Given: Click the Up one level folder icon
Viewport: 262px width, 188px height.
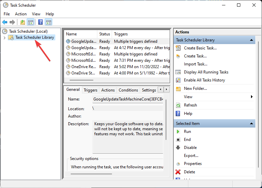Looking at the screenshot, I should point(23,22).
